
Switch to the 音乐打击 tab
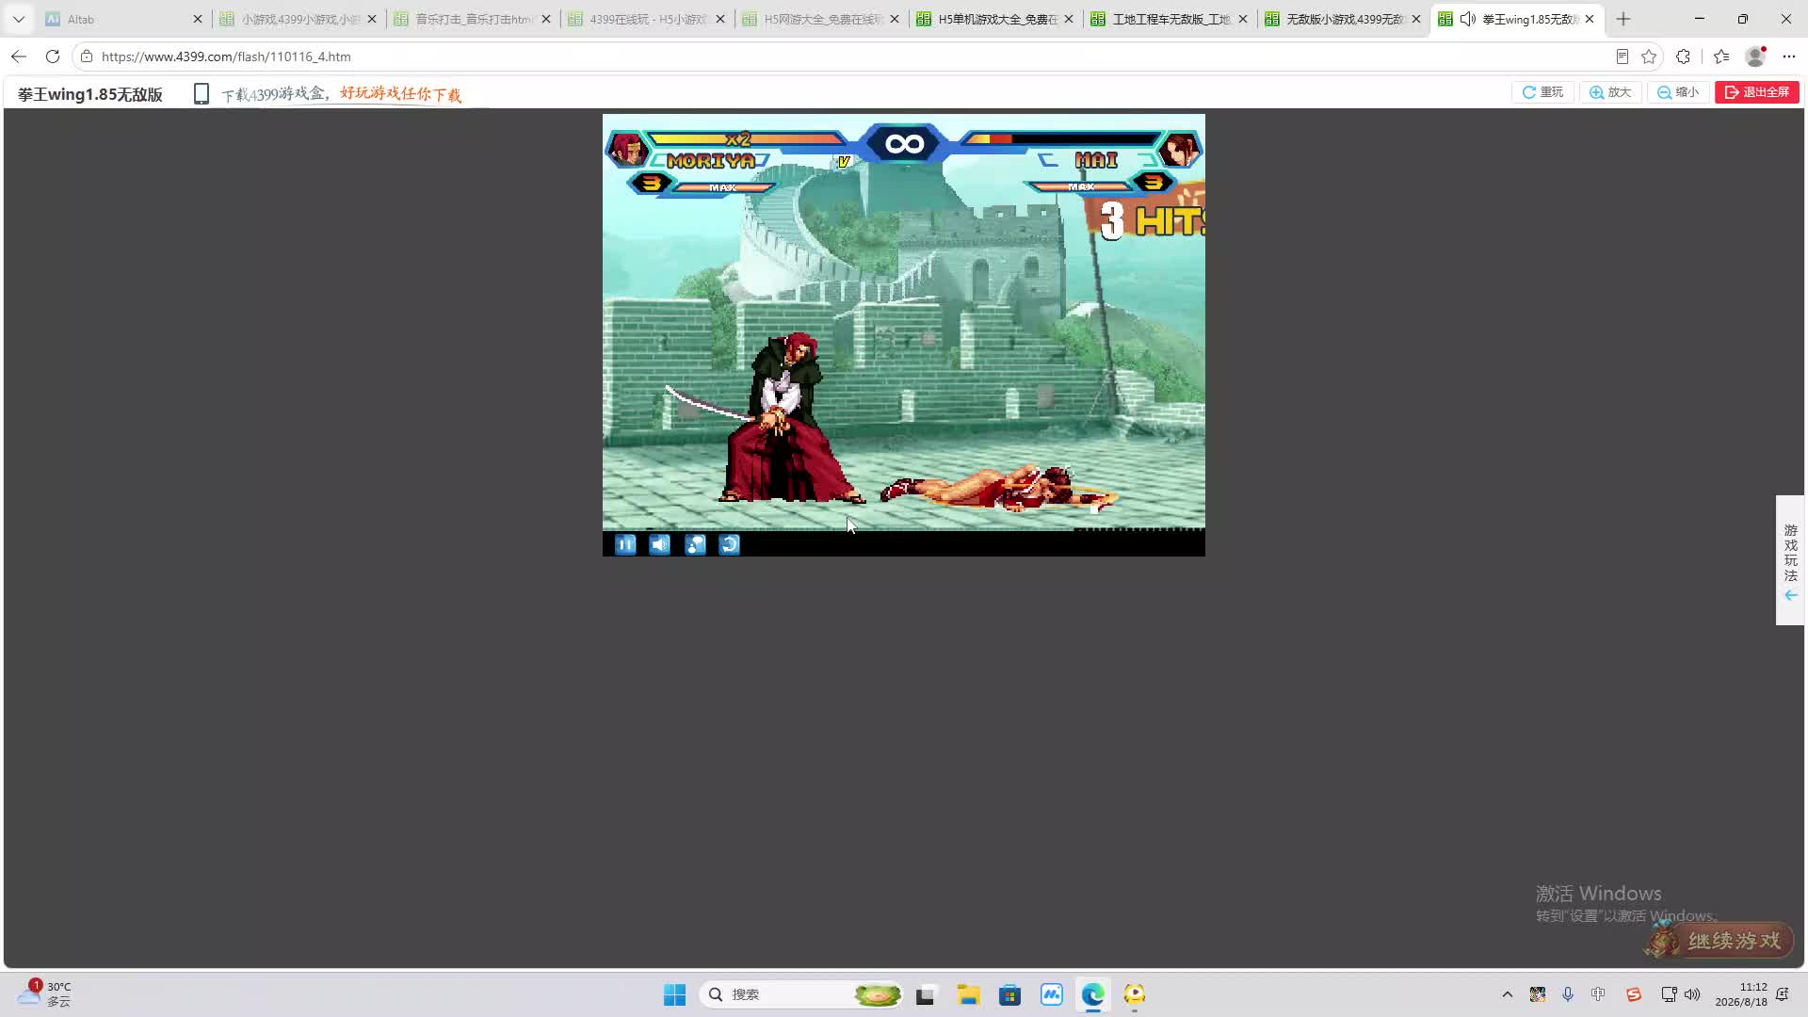[x=472, y=19]
